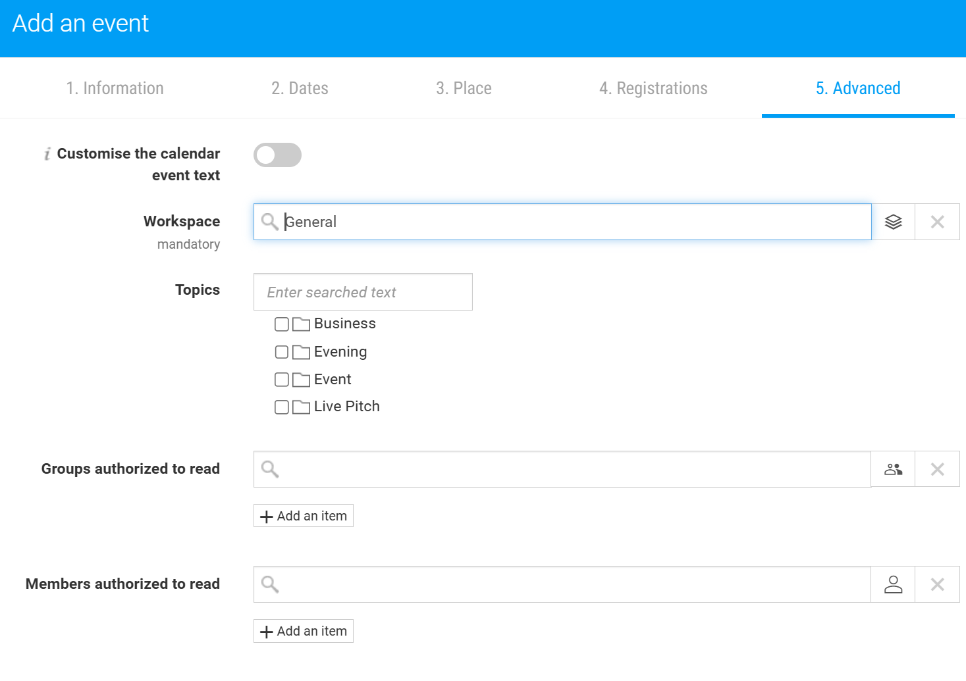Select the Event topic label
The width and height of the screenshot is (966, 681).
[x=333, y=380]
